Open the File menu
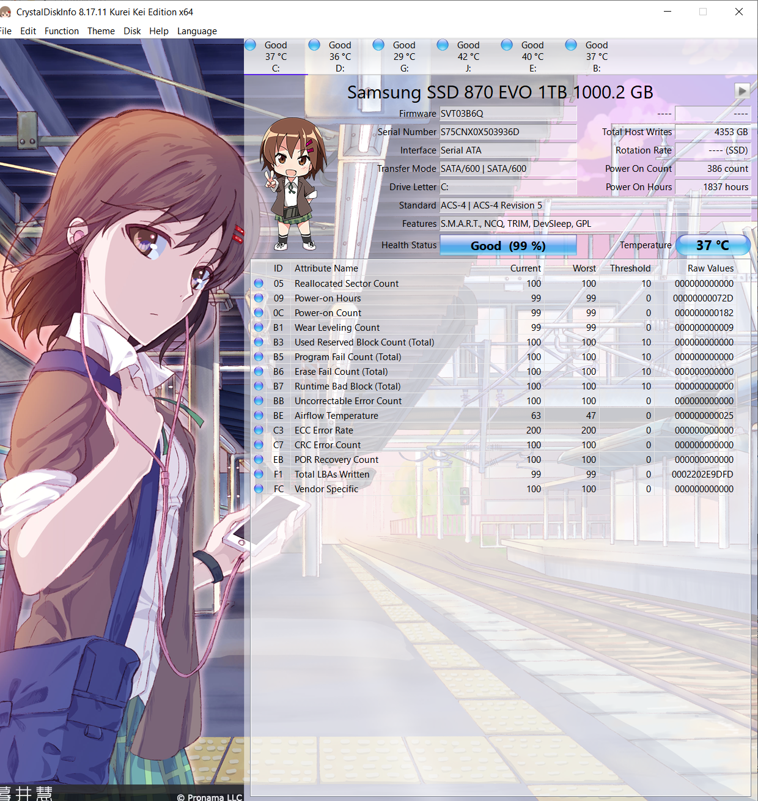 click(x=6, y=31)
